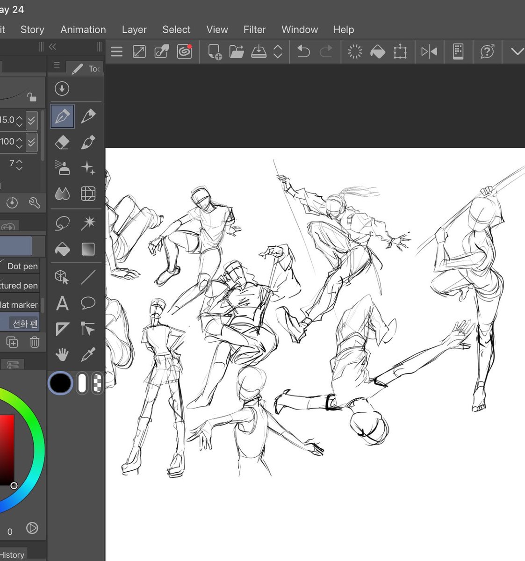Image resolution: width=525 pixels, height=561 pixels.
Task: Expand the command bar overflow chevron
Action: (517, 51)
